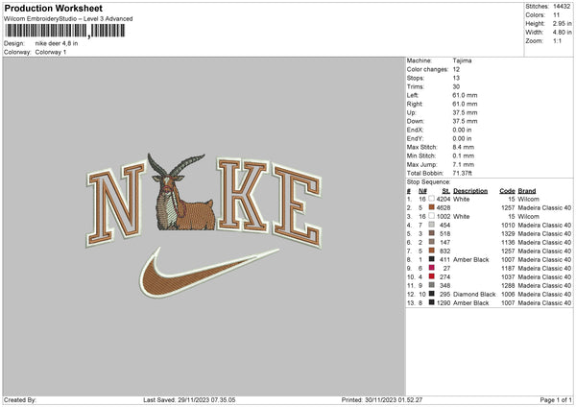The image size is (576, 407).
Task: Click the 'Colorway 1' value
Action: (x=51, y=52)
